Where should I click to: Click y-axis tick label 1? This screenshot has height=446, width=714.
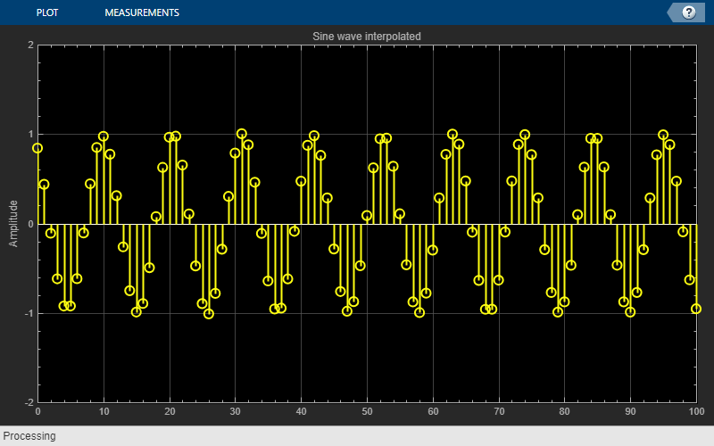point(30,134)
